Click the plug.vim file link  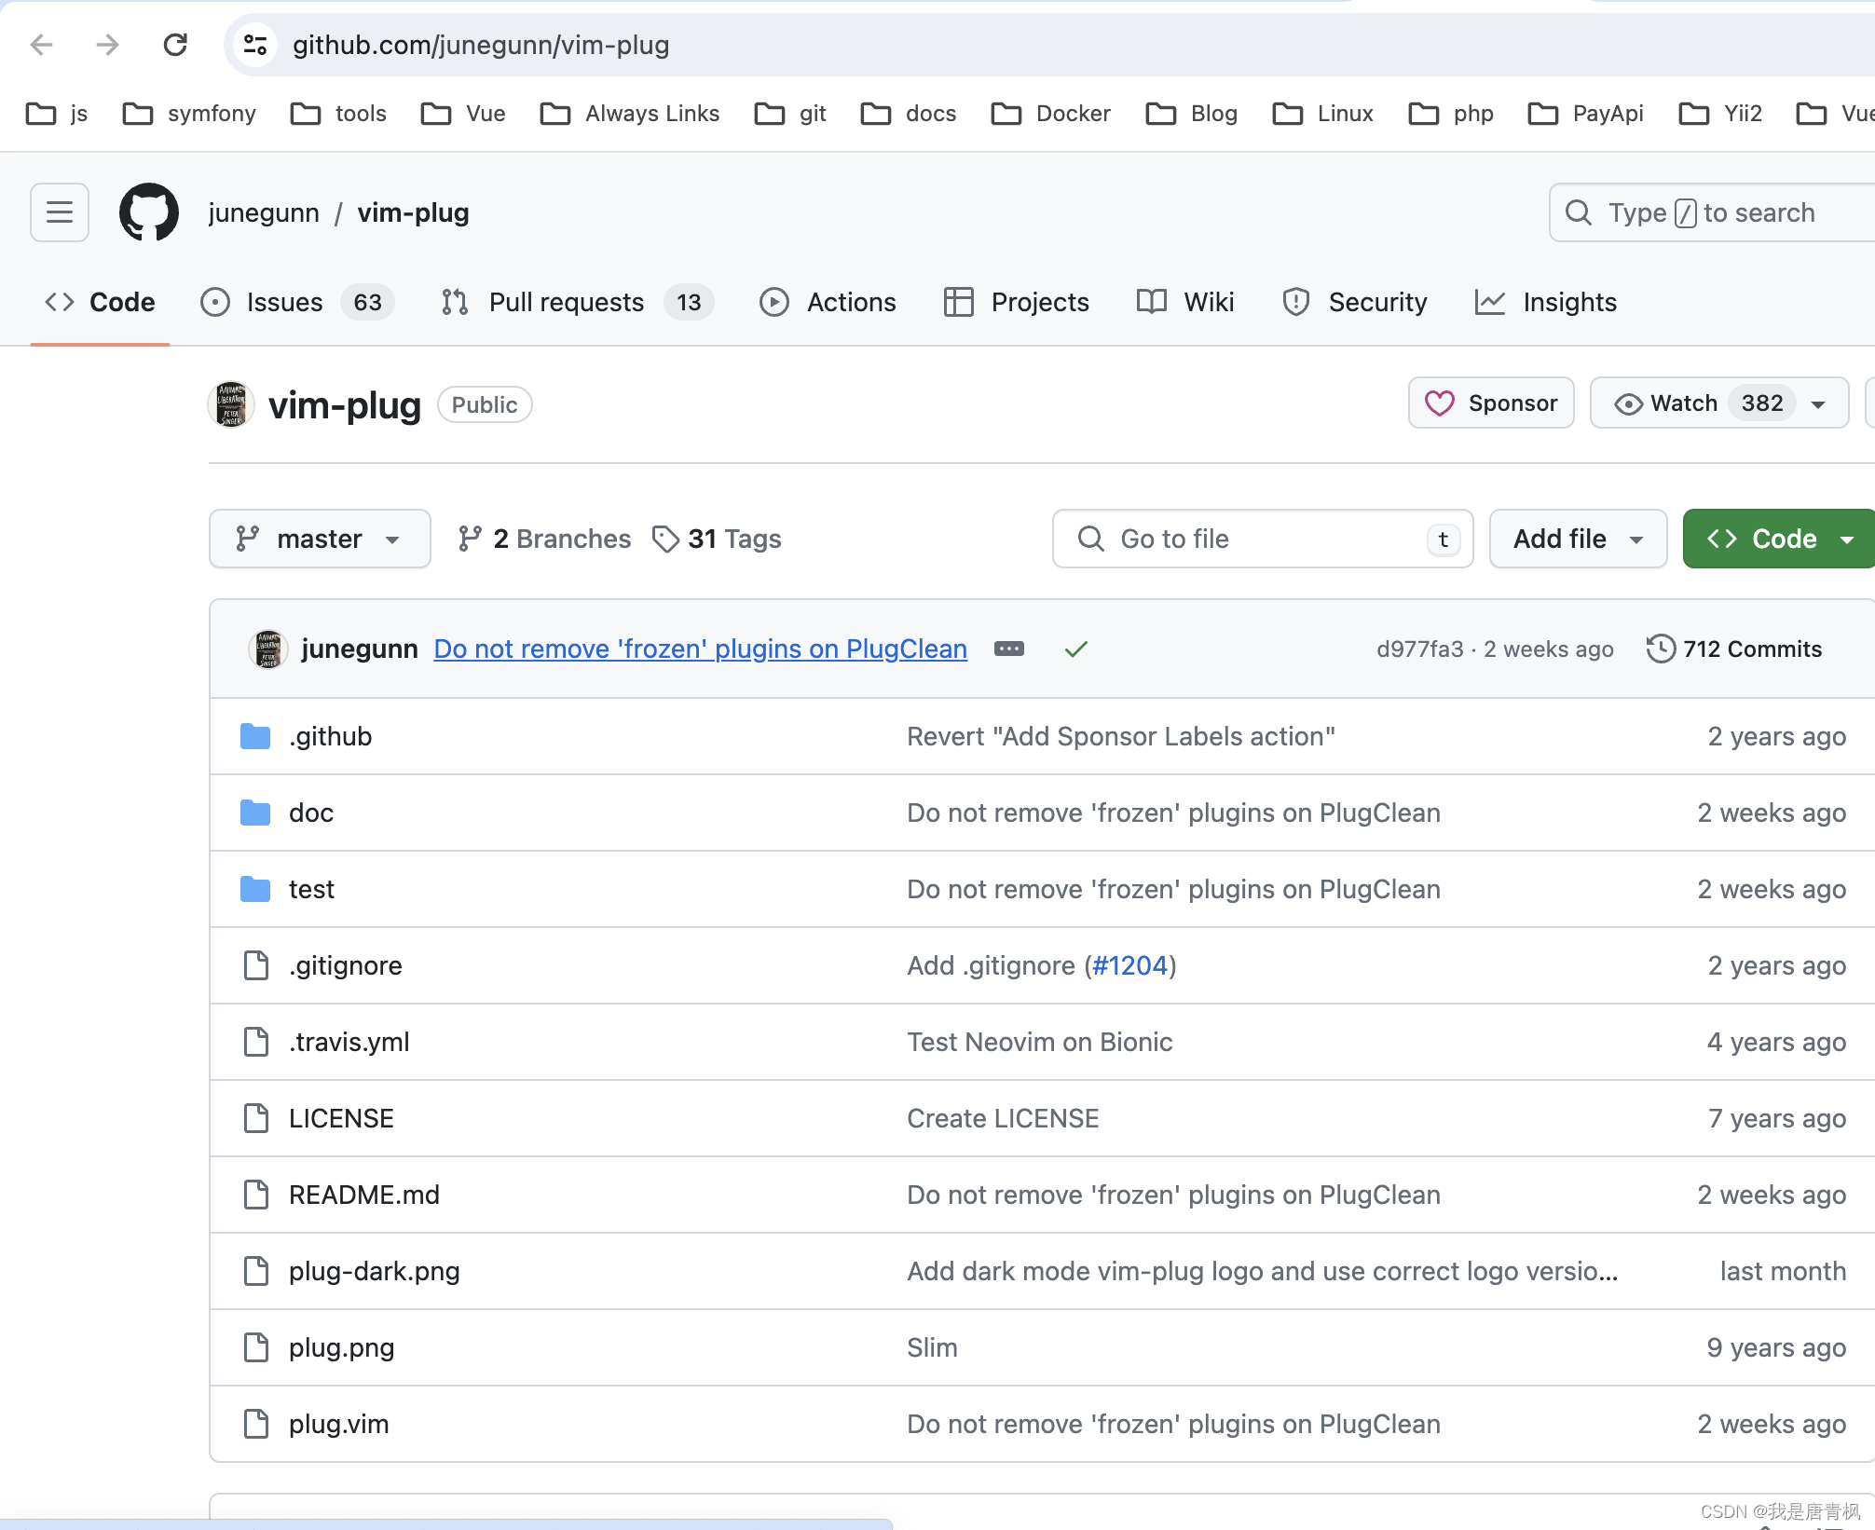point(339,1423)
